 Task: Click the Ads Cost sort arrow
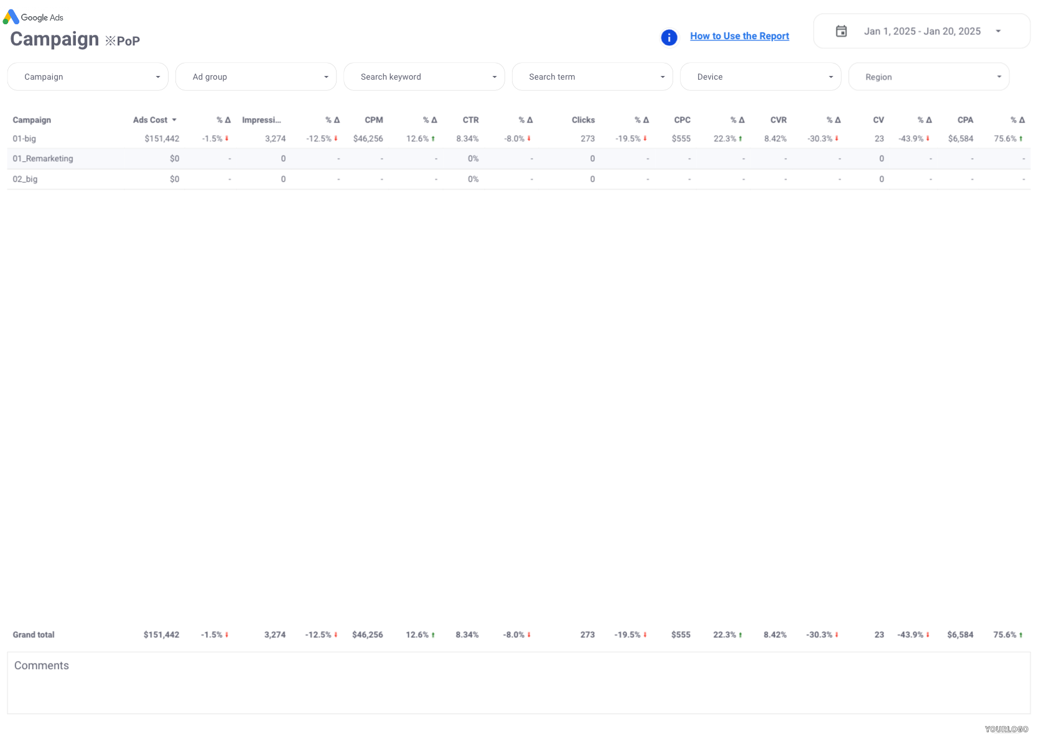174,120
